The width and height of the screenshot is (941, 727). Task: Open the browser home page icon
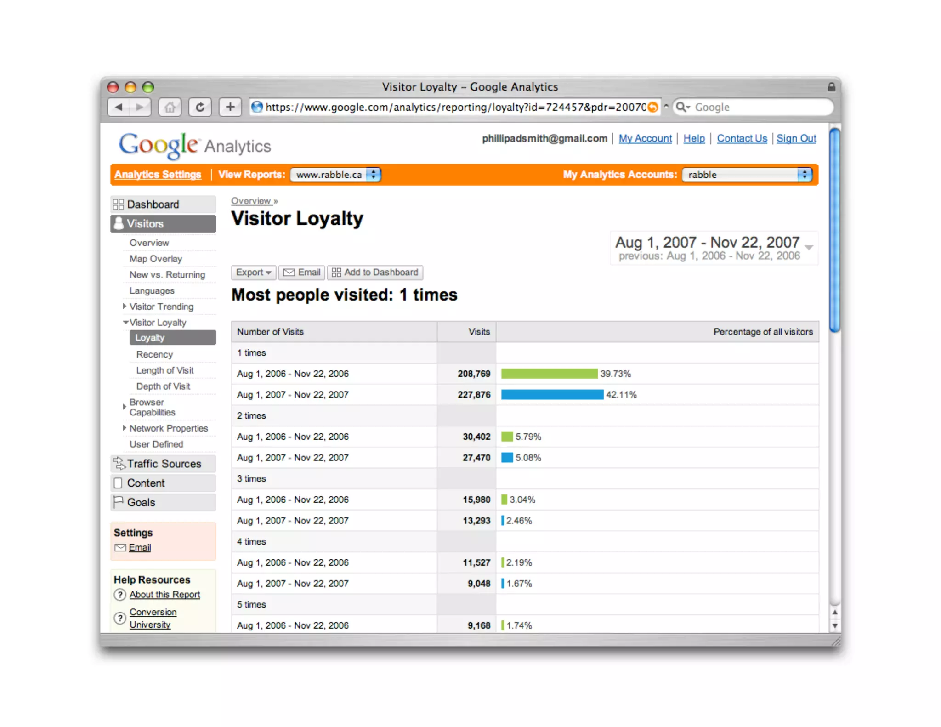coord(170,107)
